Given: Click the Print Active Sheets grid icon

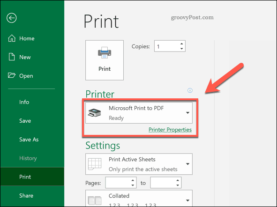Looking at the screenshot, I should click(95, 164).
